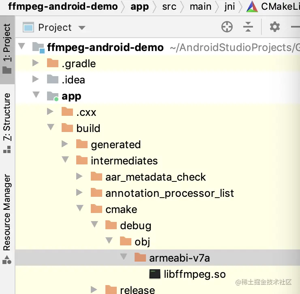This screenshot has width=300, height=294.
Task: Click the hide panel minus icon
Action: click(x=296, y=27)
